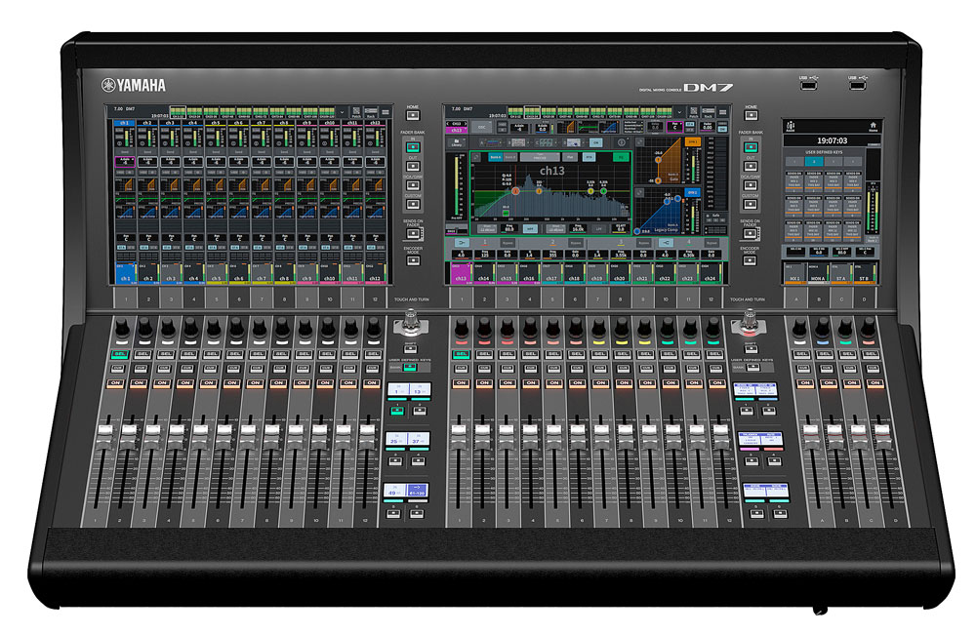Select the DYN 2 tab on center touchscreen
Image resolution: width=976 pixels, height=635 pixels.
[x=692, y=193]
